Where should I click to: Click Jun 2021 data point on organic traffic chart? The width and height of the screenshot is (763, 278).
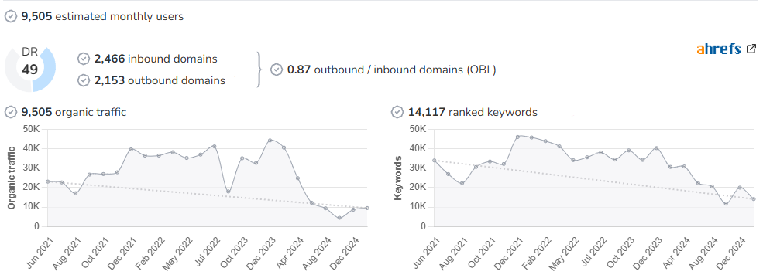[48, 181]
